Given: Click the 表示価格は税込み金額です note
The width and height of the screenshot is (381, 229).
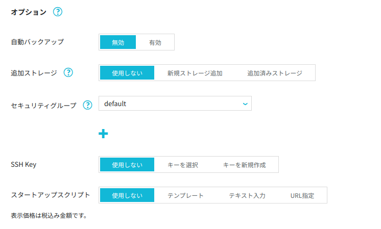Looking at the screenshot, I should [x=49, y=215].
